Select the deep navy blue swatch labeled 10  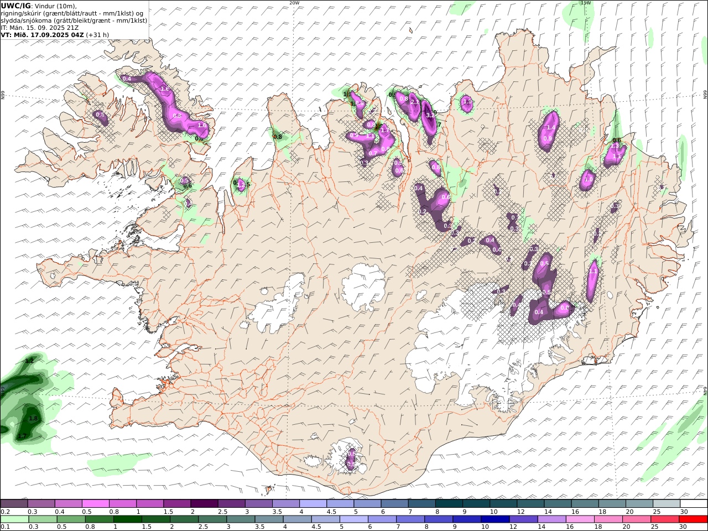pos(494,519)
